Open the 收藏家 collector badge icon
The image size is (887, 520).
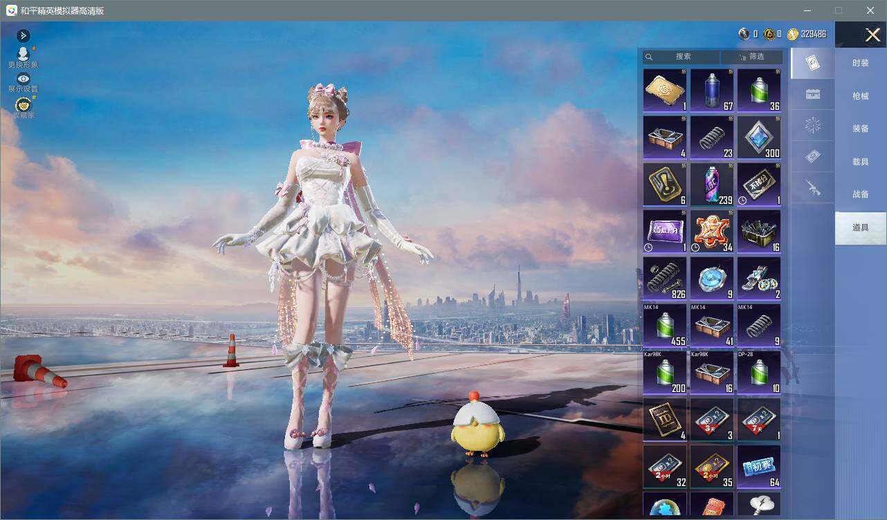(24, 105)
